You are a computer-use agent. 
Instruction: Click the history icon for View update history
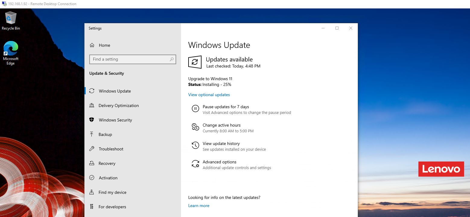pyautogui.click(x=195, y=146)
